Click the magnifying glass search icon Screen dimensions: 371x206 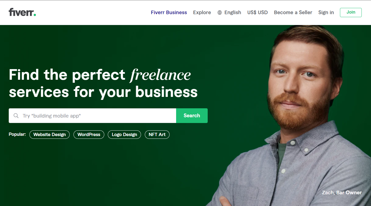[16, 116]
